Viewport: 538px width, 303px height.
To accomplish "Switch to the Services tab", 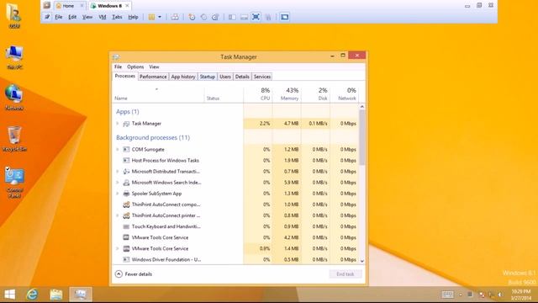I will coord(262,77).
